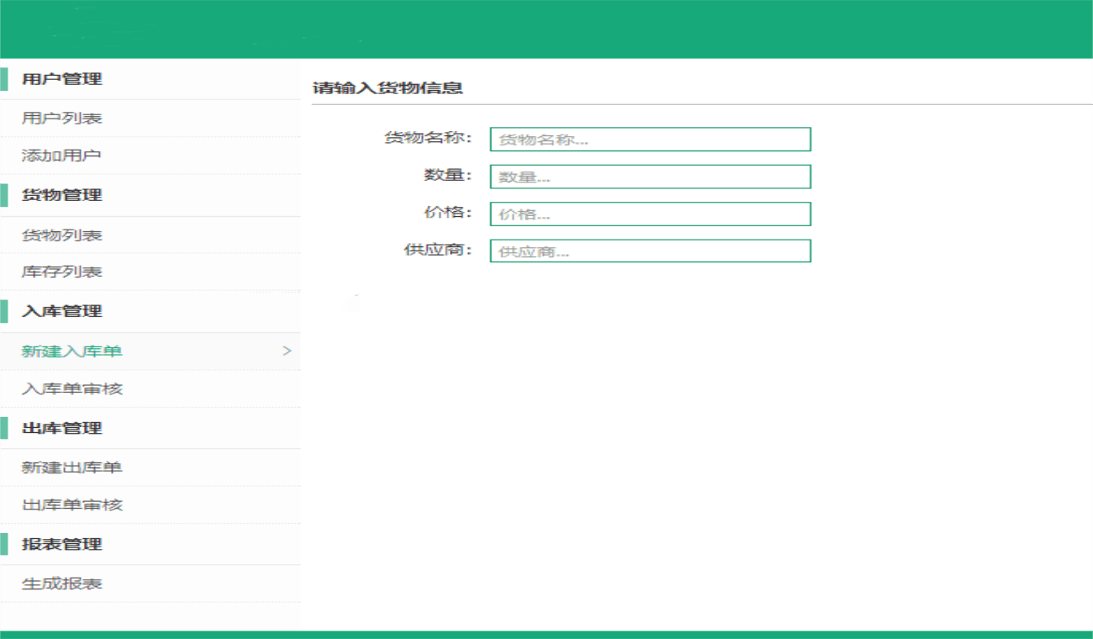Click the 用户管理 section header

point(61,79)
